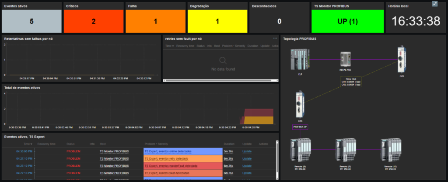Sort the retries table by Time column
This screenshot has width=448, height=182.
pos(169,46)
